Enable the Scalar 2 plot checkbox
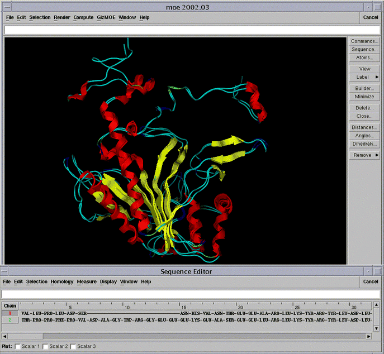 46,347
